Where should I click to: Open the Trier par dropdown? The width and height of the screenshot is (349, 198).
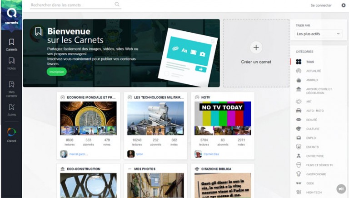click(x=319, y=34)
